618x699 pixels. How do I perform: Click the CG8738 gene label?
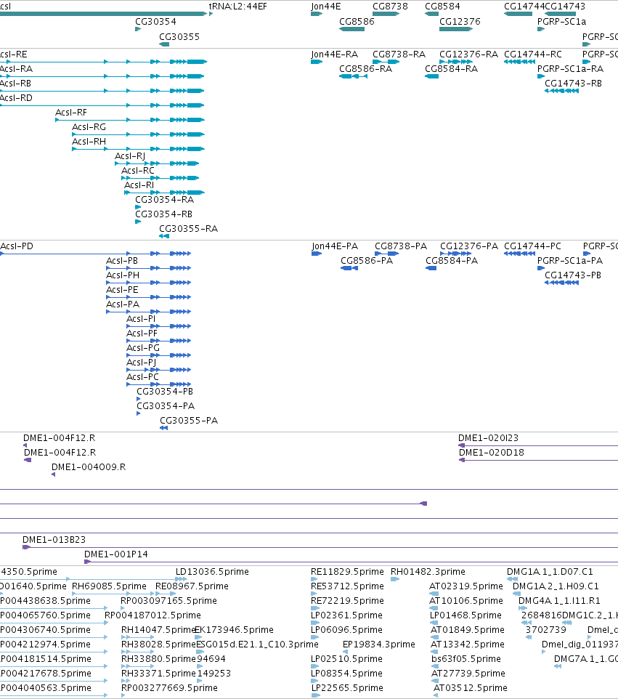pyautogui.click(x=390, y=7)
